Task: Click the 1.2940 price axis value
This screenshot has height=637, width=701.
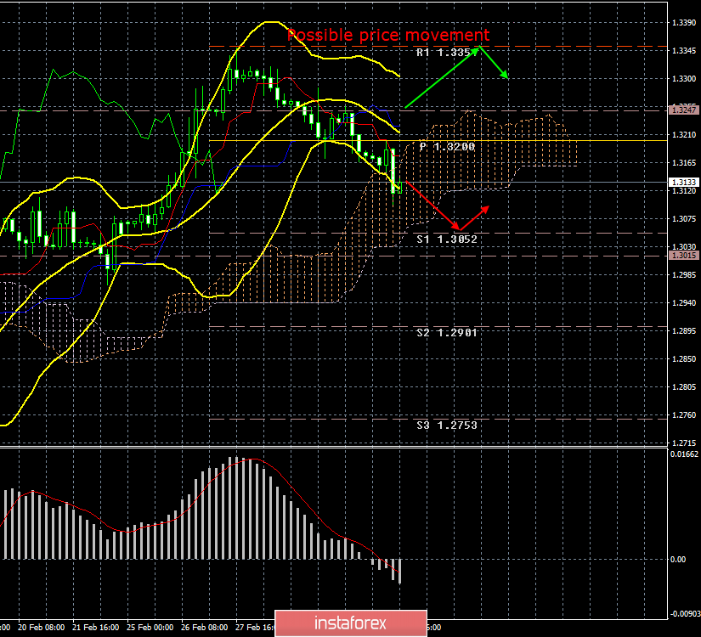Action: click(684, 302)
